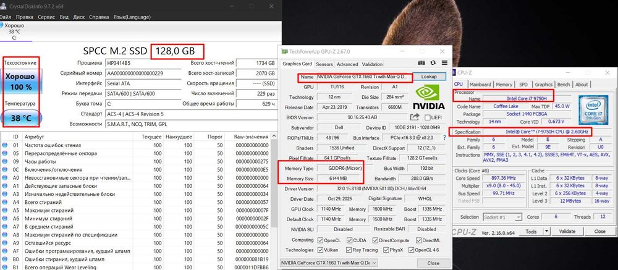The image size is (618, 270).
Task: Click the status icon for attribute A0
Action: 5,178
